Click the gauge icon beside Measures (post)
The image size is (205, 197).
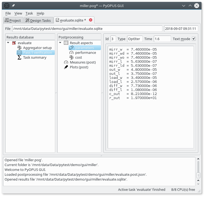(x=66, y=62)
